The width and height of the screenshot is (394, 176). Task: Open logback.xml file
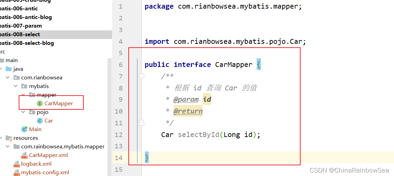point(36,164)
